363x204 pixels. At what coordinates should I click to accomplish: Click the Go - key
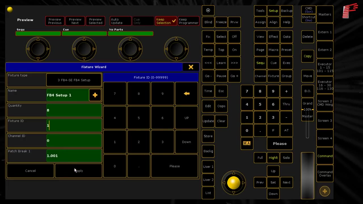click(x=208, y=76)
